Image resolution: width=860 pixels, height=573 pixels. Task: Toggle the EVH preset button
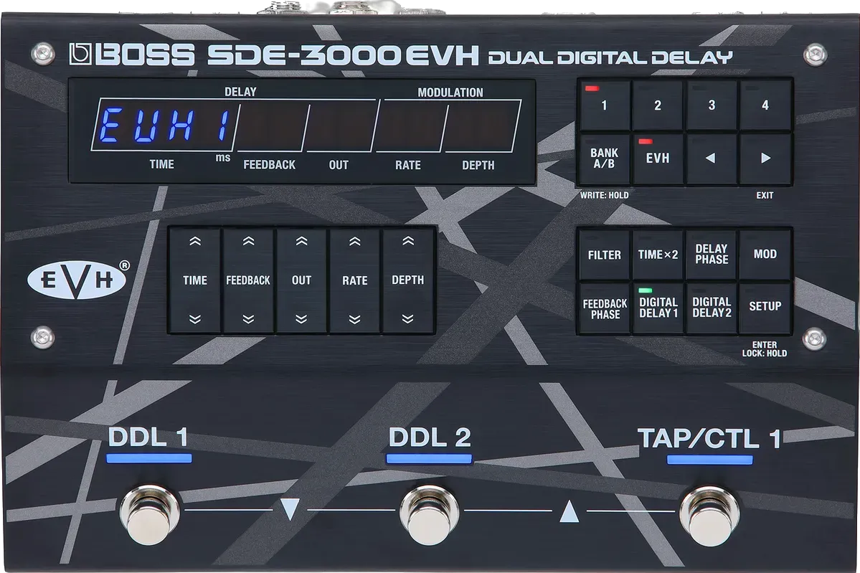tap(658, 158)
